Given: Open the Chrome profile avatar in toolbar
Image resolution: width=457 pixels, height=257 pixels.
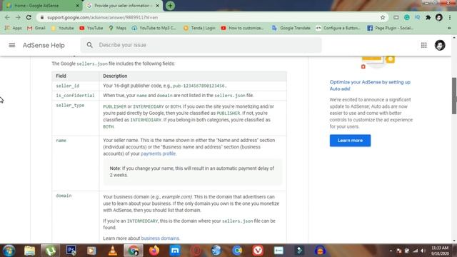Looking at the screenshot, I should click(x=439, y=17).
